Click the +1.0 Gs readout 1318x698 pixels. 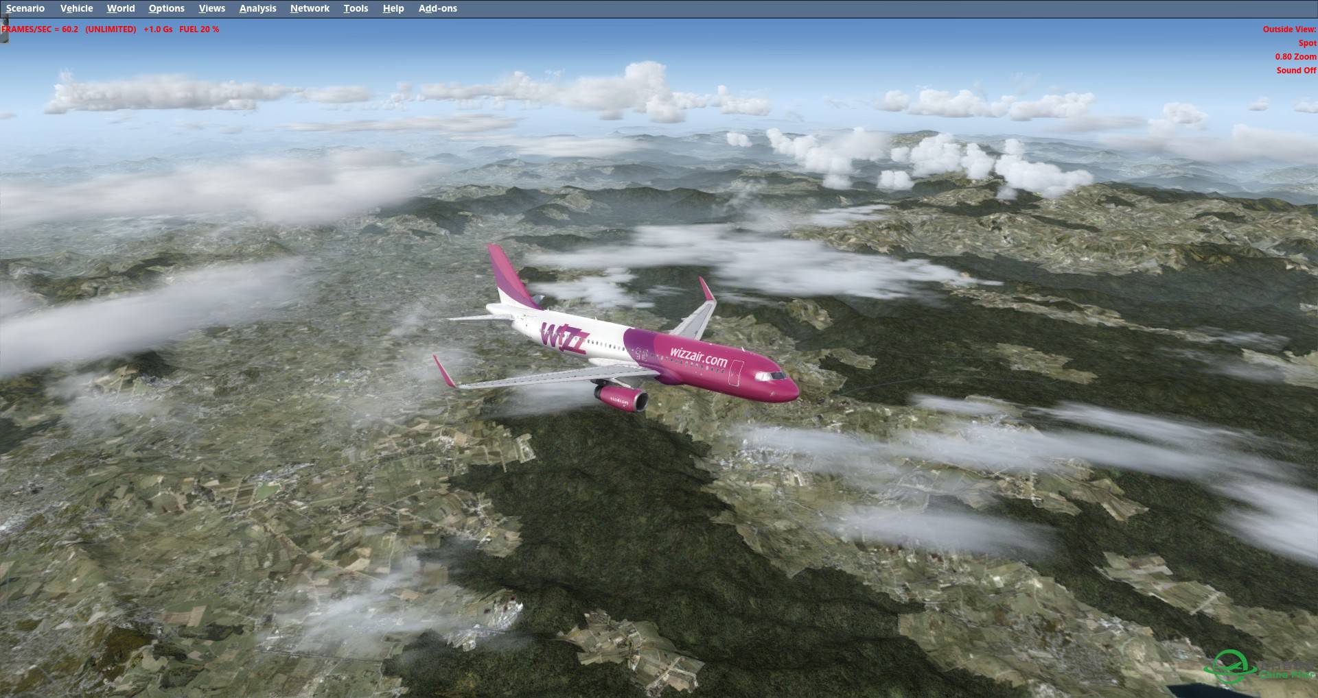[158, 29]
